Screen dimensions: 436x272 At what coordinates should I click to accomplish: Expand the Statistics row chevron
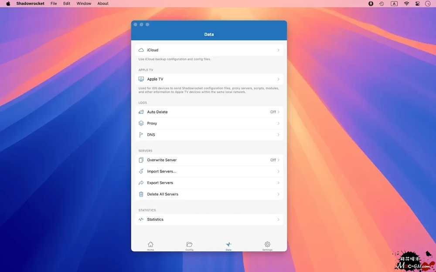(279, 219)
